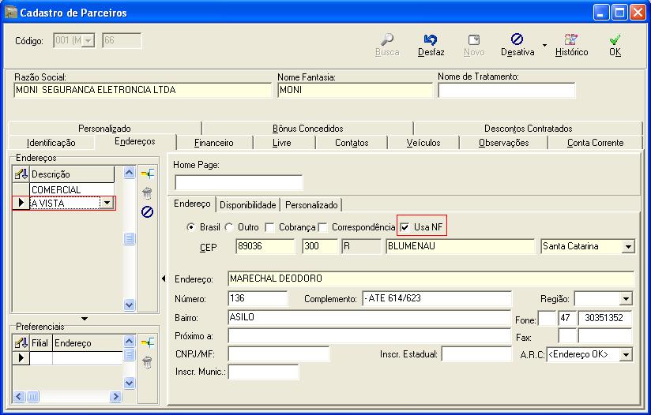The image size is (651, 415).
Task: Deactivate address with blue prohibition icon
Action: (x=148, y=212)
